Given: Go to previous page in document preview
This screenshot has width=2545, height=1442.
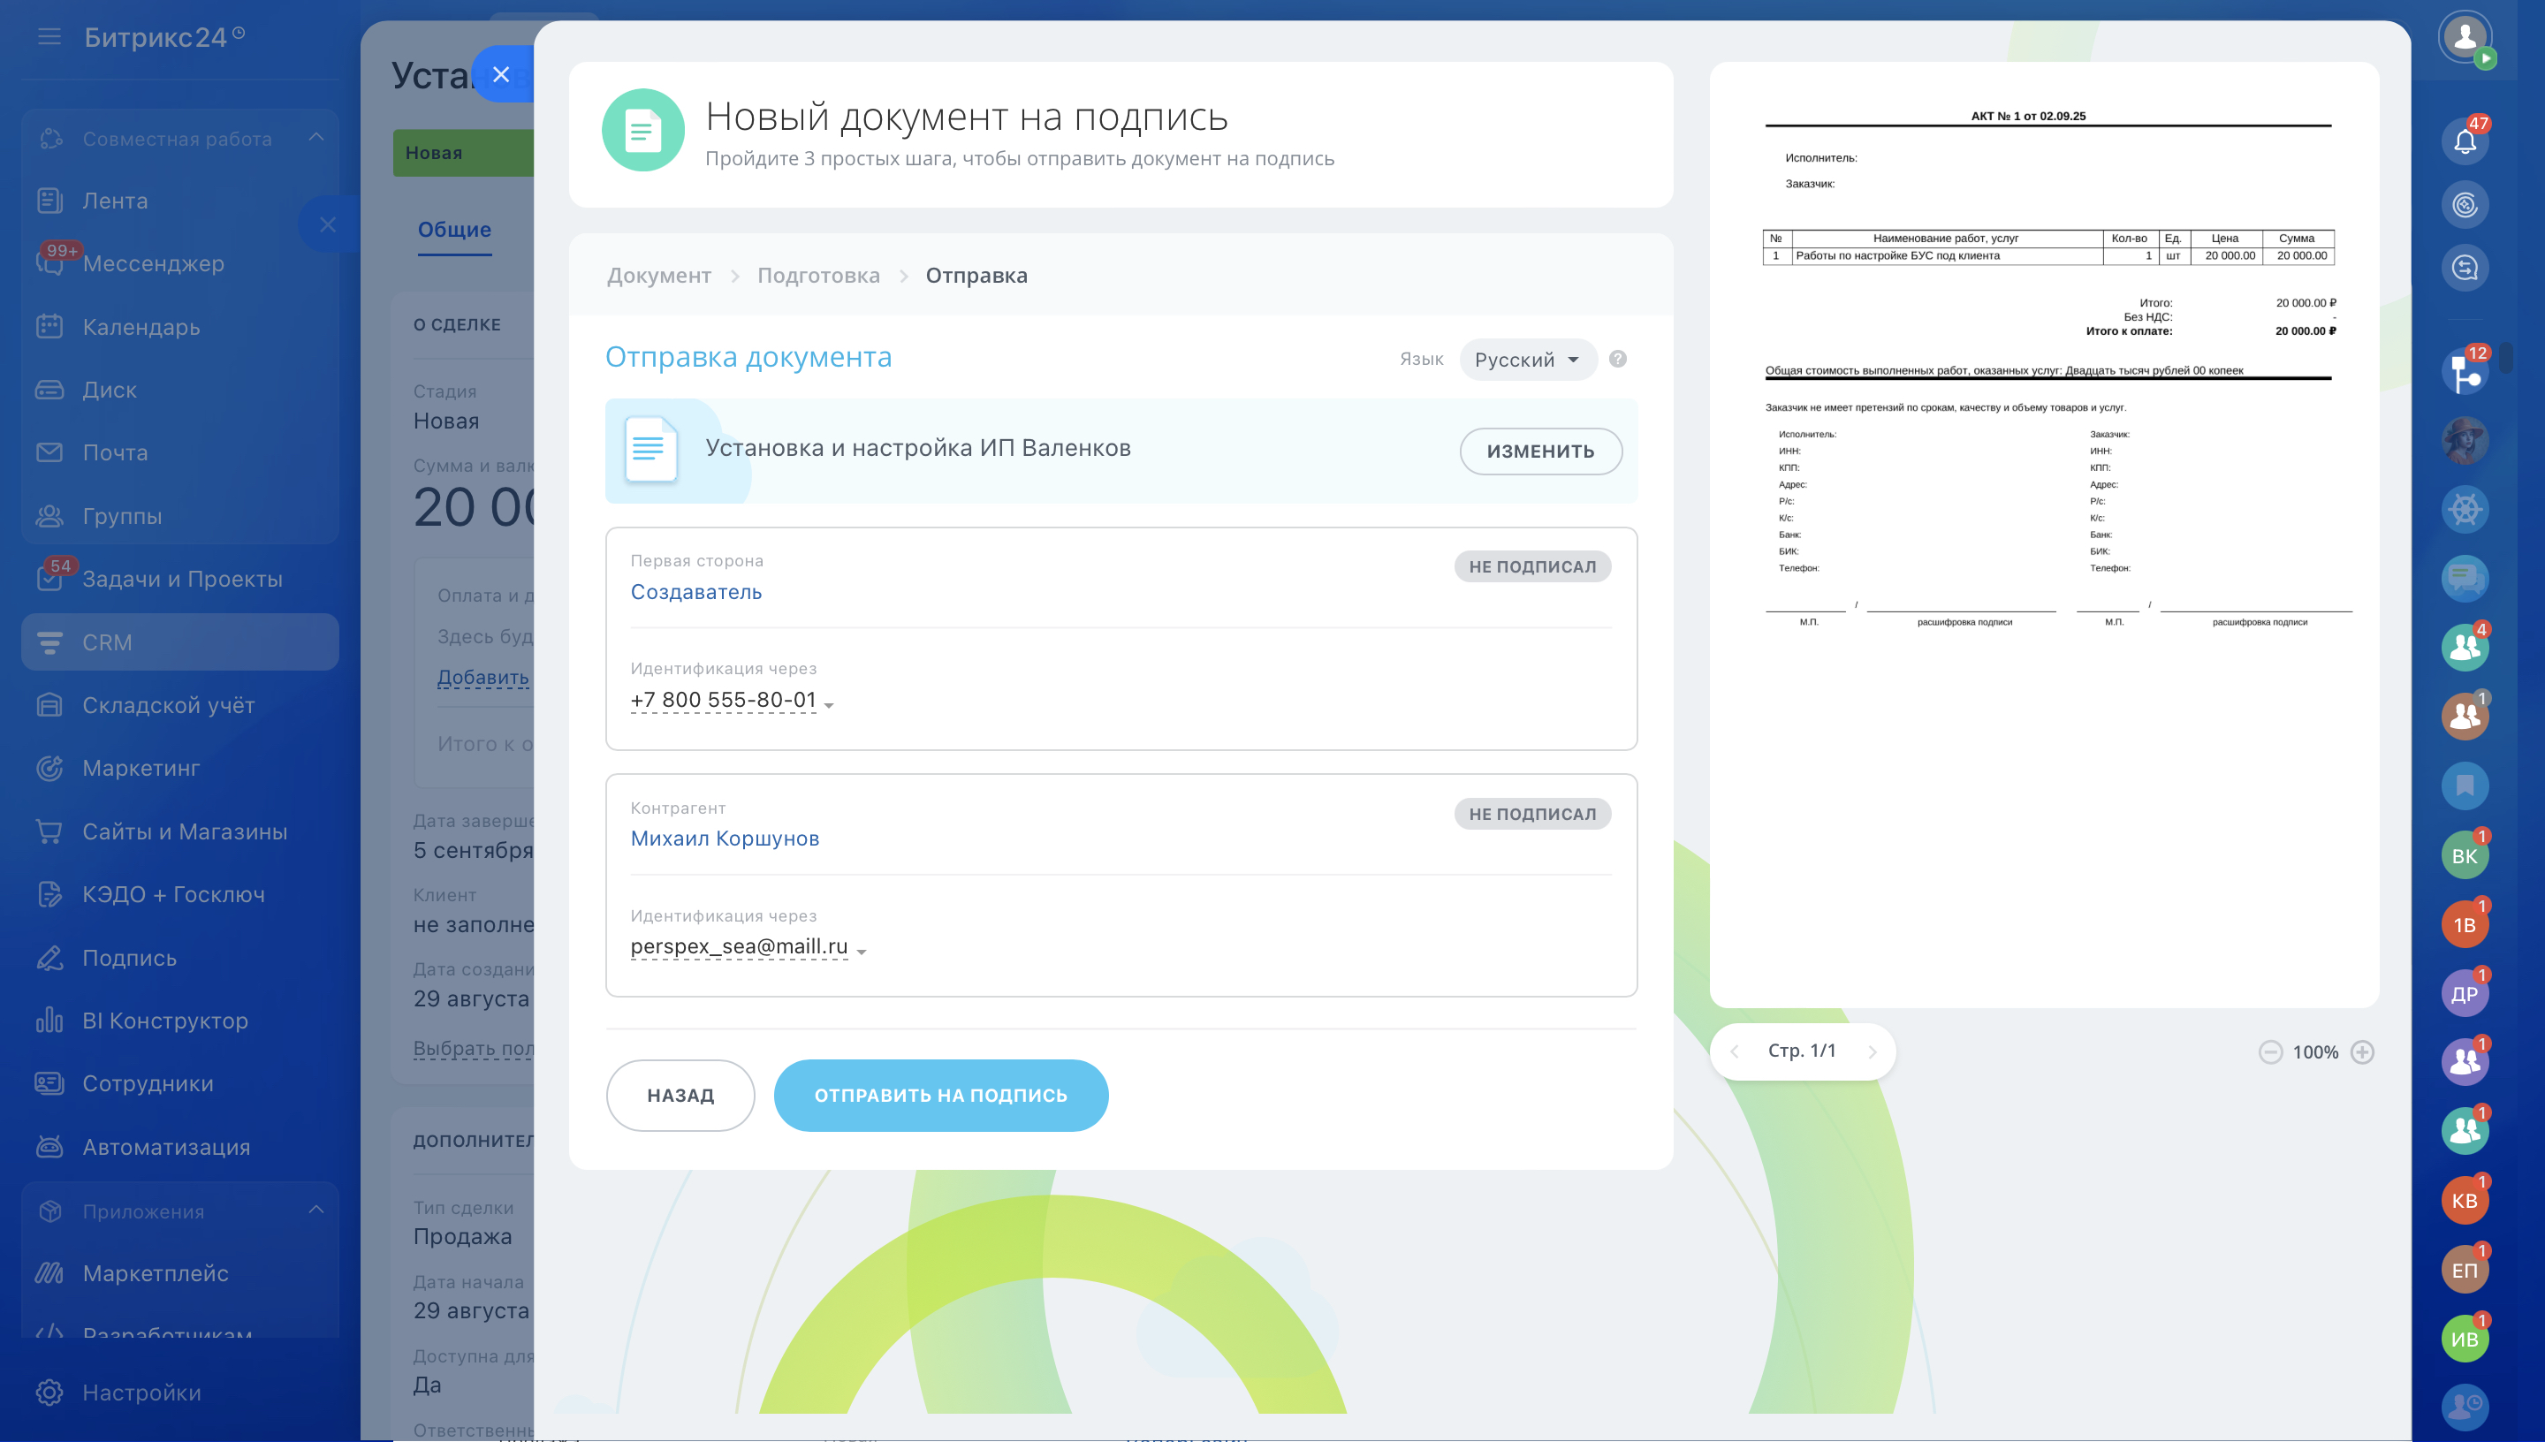Looking at the screenshot, I should coord(1734,1051).
